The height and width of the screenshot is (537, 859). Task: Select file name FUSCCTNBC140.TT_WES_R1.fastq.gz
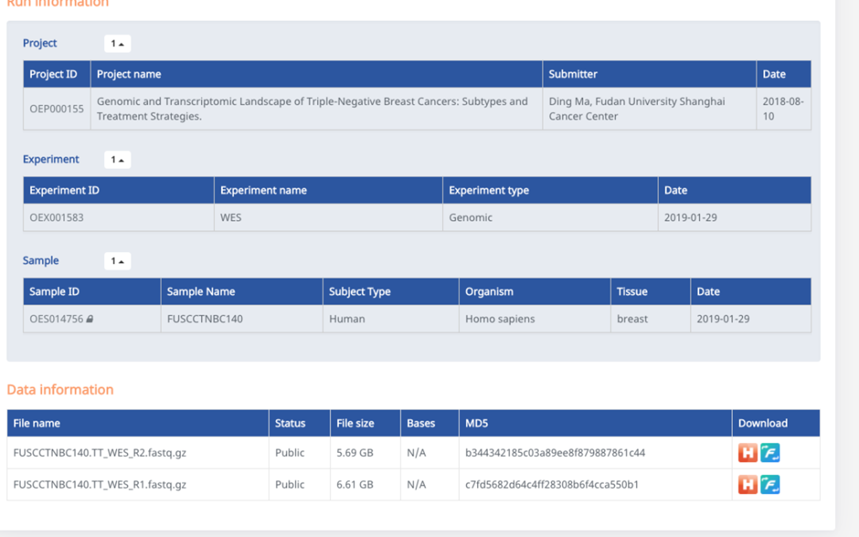point(100,484)
